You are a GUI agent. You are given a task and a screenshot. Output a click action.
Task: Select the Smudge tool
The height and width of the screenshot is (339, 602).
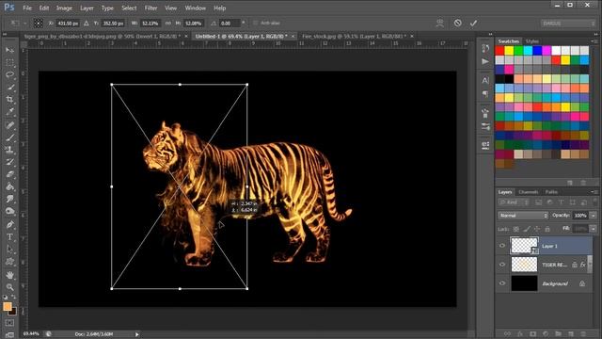9,199
